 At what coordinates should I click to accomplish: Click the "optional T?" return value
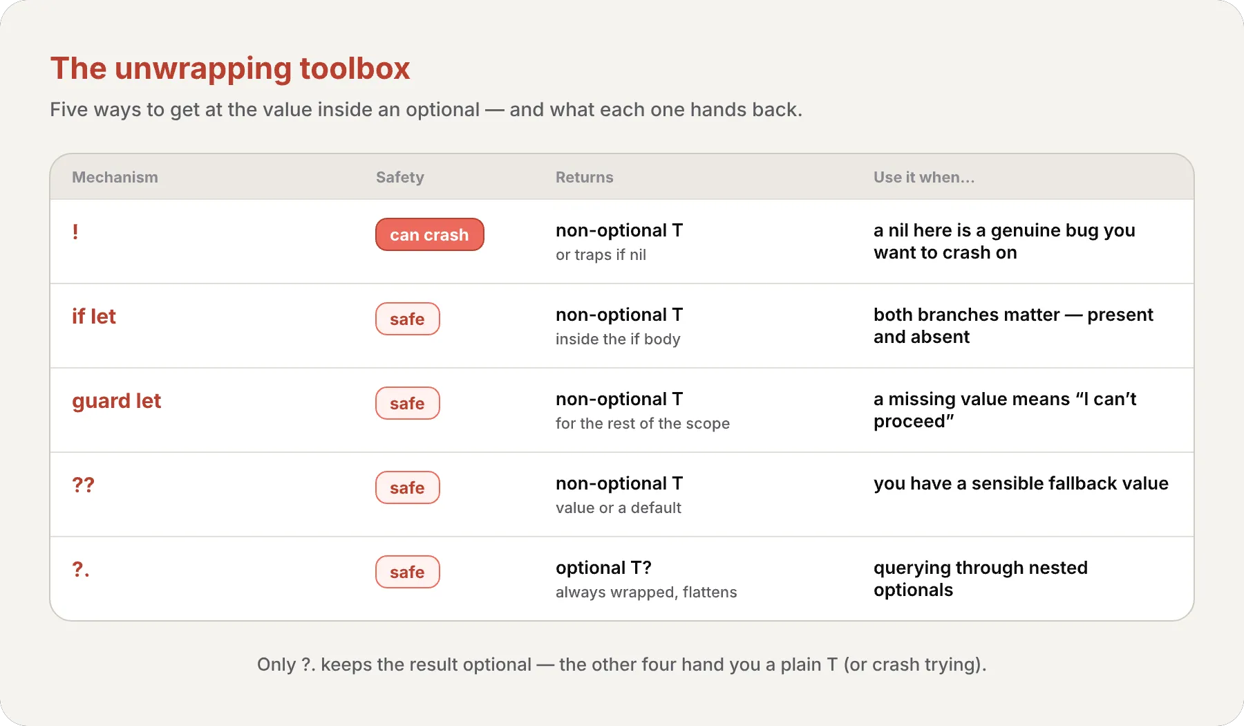[x=603, y=568]
